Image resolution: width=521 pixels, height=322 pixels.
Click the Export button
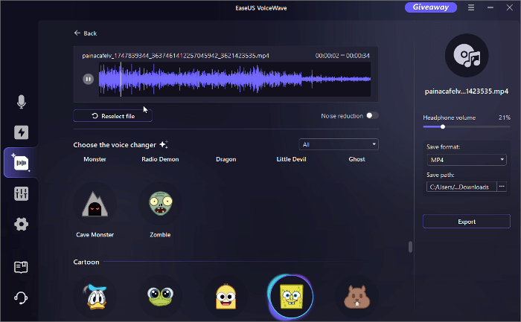pyautogui.click(x=467, y=222)
